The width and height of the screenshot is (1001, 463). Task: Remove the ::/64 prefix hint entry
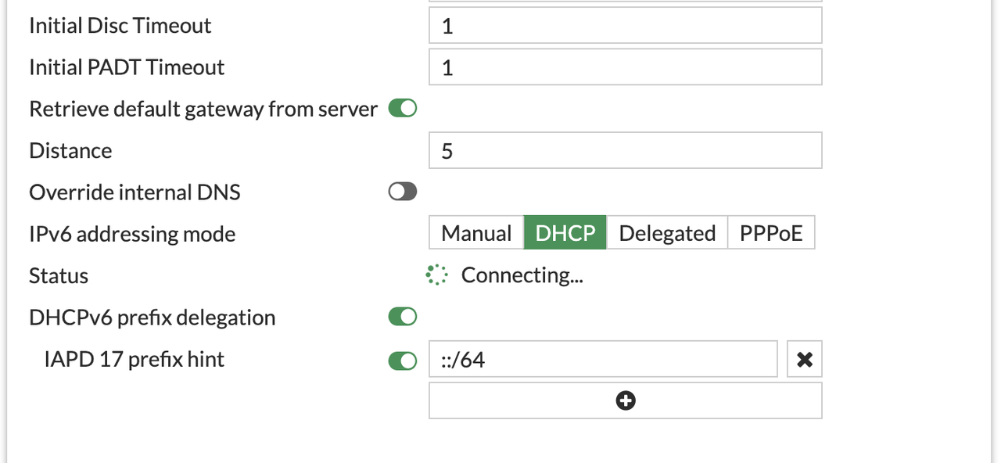(804, 359)
